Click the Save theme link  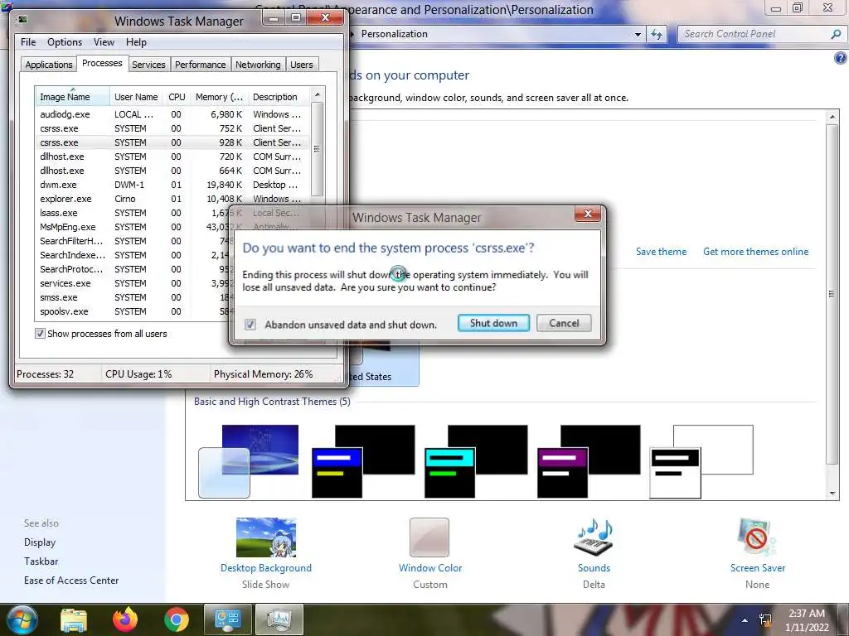[661, 252]
